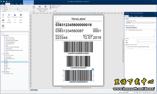The width and height of the screenshot is (157, 94).
Task: Switch to Barcode tab in Properties panel
Action: [131, 16]
